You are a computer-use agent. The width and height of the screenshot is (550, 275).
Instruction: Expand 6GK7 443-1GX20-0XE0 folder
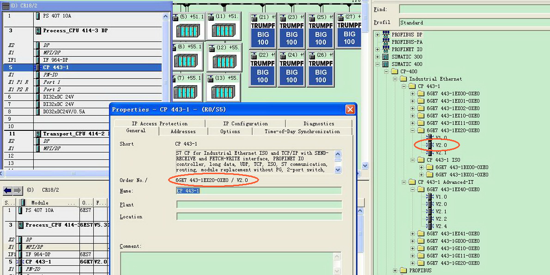tap(412, 263)
